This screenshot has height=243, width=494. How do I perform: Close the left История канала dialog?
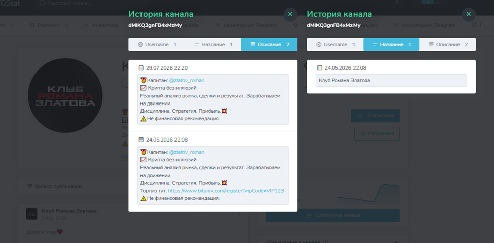(x=290, y=15)
